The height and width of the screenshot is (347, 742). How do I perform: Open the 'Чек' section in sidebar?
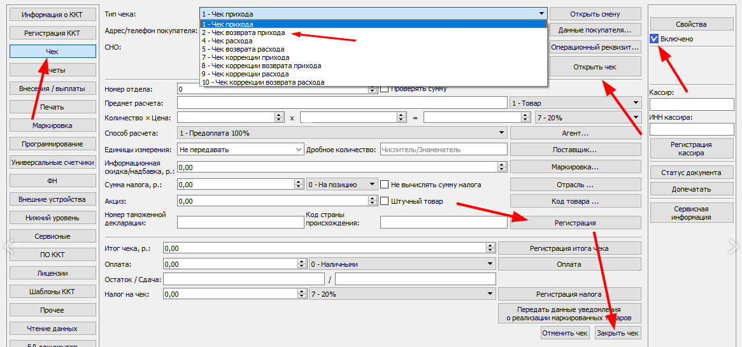53,52
